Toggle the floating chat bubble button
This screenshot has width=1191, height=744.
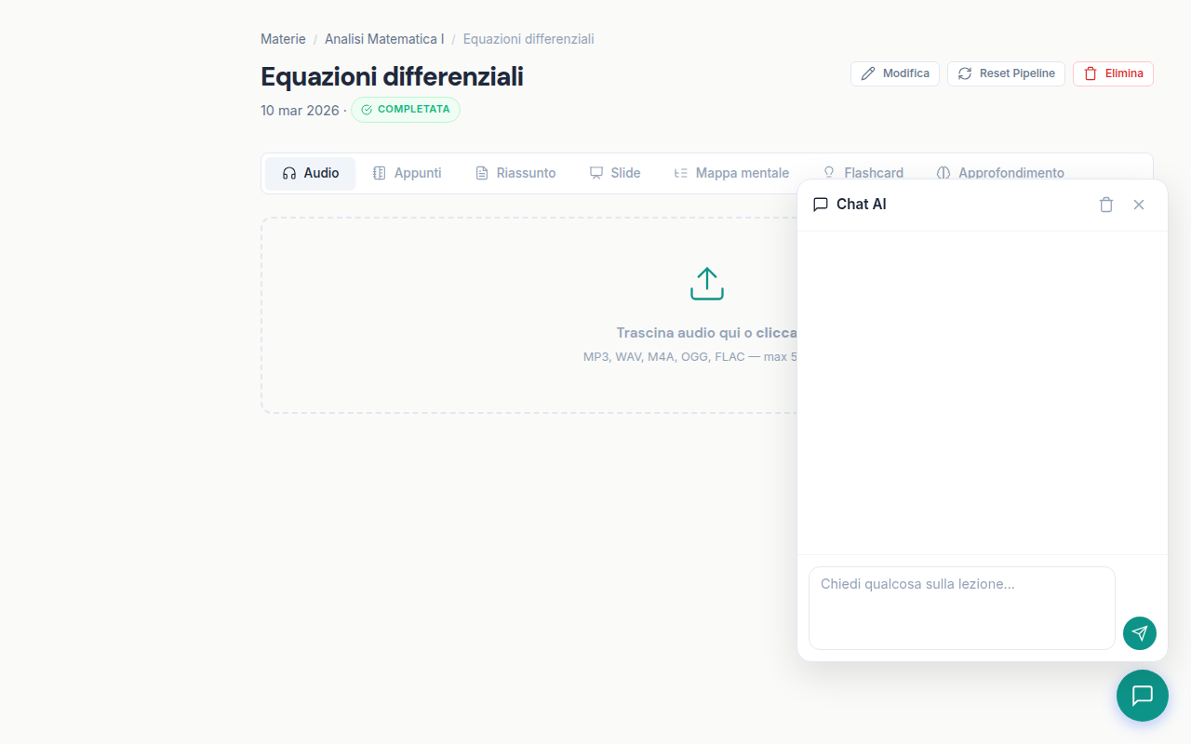click(x=1142, y=696)
